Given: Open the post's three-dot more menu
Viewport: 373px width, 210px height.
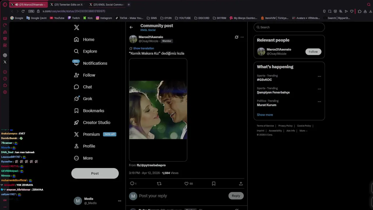Looking at the screenshot, I should click(x=242, y=37).
